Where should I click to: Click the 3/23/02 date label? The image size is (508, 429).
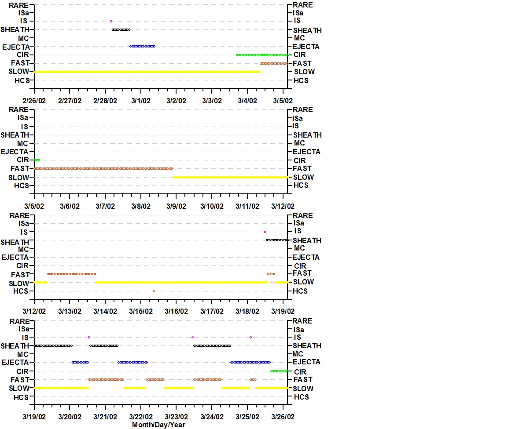pos(176,417)
